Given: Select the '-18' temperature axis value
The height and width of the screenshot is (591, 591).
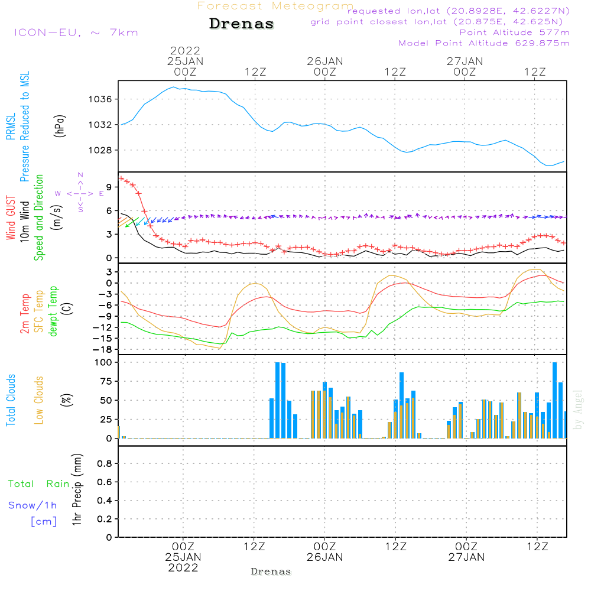Looking at the screenshot, I should point(103,349).
